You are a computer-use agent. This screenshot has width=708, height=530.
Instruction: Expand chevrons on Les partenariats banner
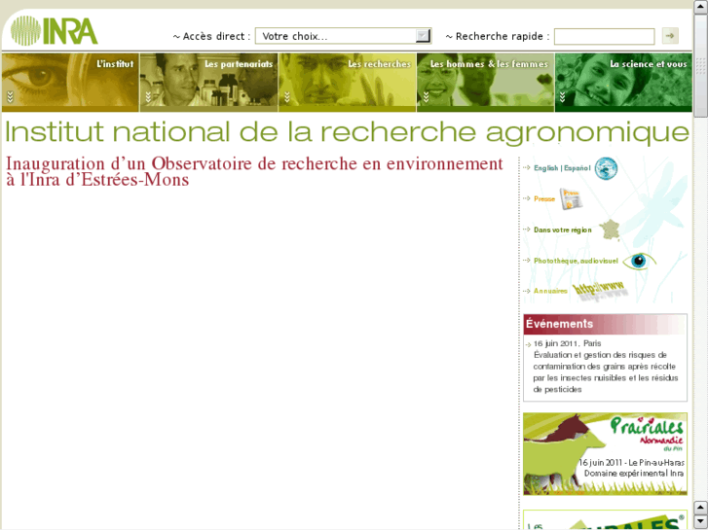pyautogui.click(x=148, y=96)
